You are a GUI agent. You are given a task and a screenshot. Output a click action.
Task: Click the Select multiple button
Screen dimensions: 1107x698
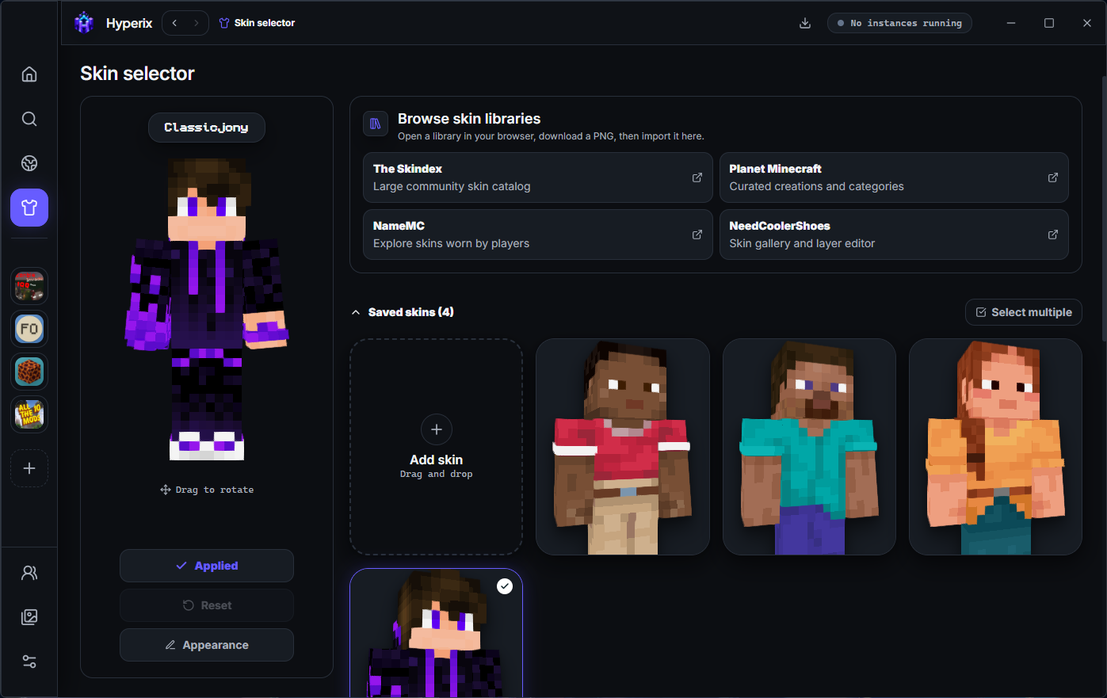pyautogui.click(x=1024, y=312)
